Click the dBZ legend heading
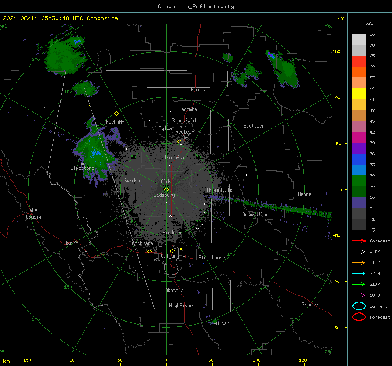This screenshot has width=392, height=366. [x=369, y=23]
